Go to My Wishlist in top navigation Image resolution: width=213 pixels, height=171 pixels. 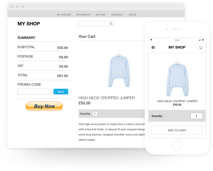[83, 15]
